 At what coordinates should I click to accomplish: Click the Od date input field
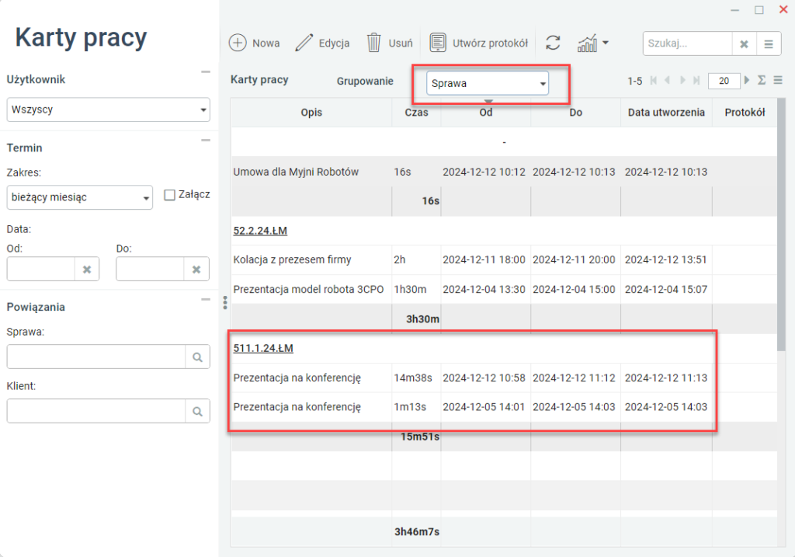coord(41,269)
